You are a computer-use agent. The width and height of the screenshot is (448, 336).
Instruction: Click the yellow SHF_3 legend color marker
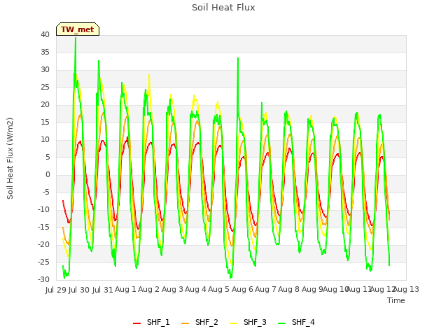pos(233,323)
